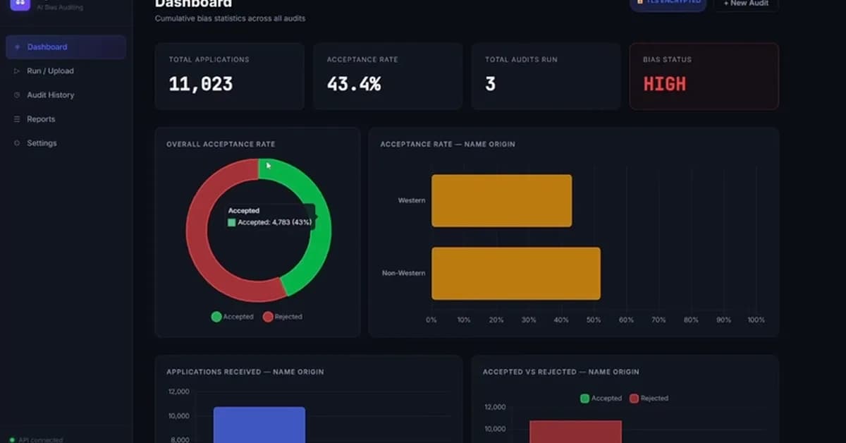The width and height of the screenshot is (846, 443).
Task: Expand the Acceptance Rate — Name Origin panel
Action: click(x=448, y=144)
